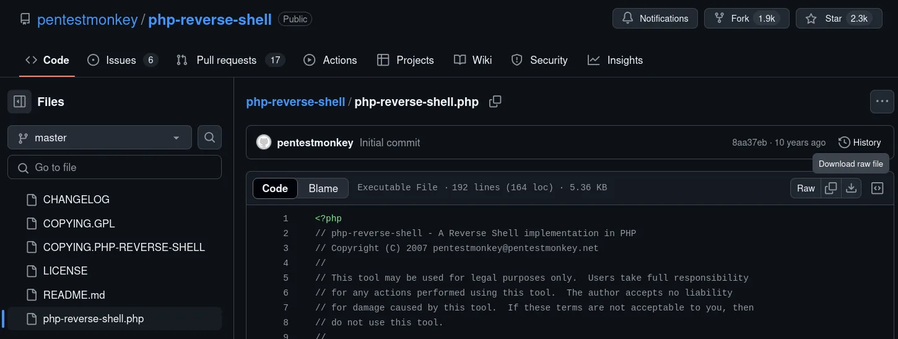This screenshot has height=339, width=898.
Task: Click the file search magnifier button
Action: [x=209, y=138]
